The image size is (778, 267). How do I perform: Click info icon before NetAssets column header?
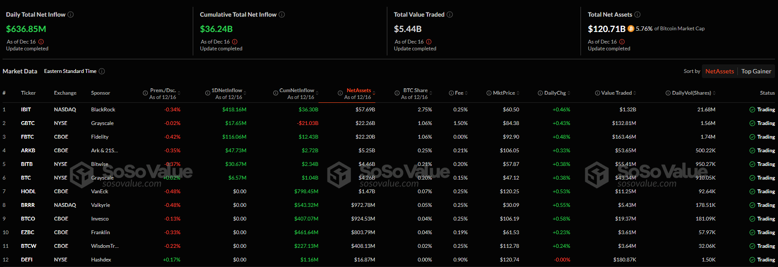(x=340, y=93)
